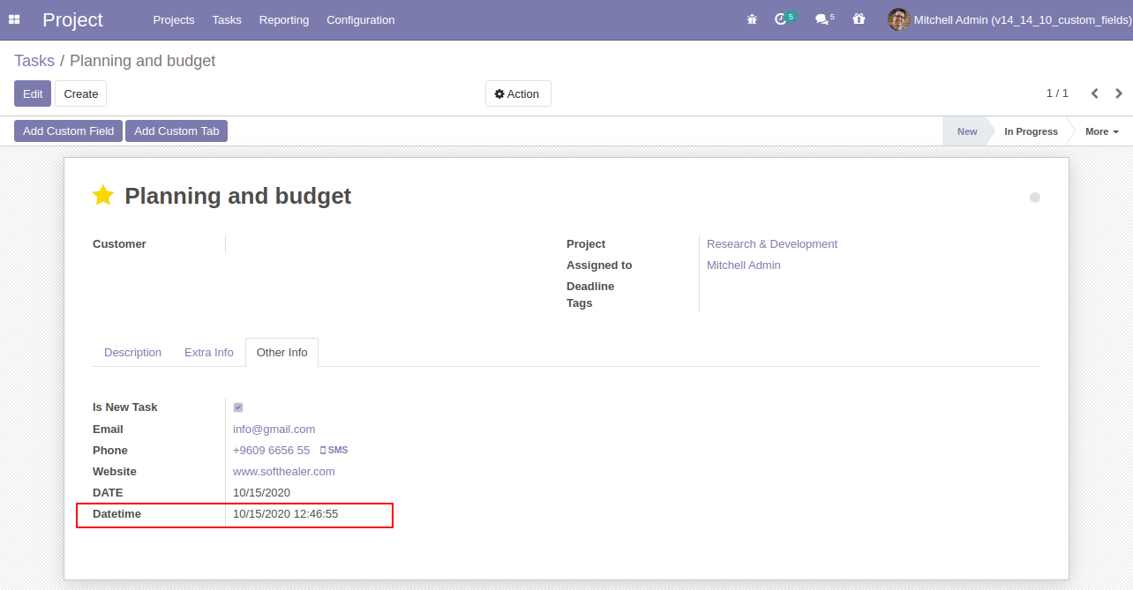Click the debug bug icon
The height and width of the screenshot is (590, 1133).
(x=752, y=19)
